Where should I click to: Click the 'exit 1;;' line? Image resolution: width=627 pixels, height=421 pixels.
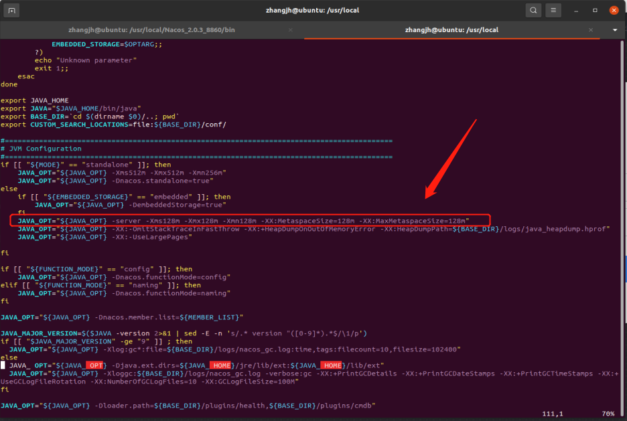click(52, 68)
